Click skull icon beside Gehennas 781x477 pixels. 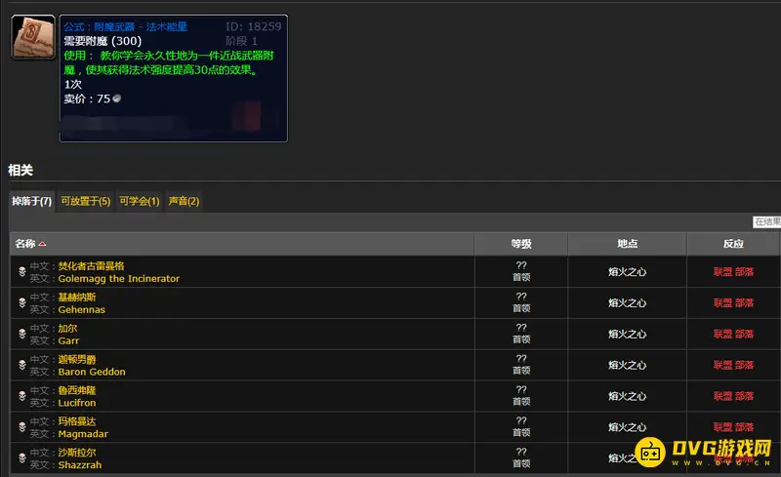[x=21, y=302]
